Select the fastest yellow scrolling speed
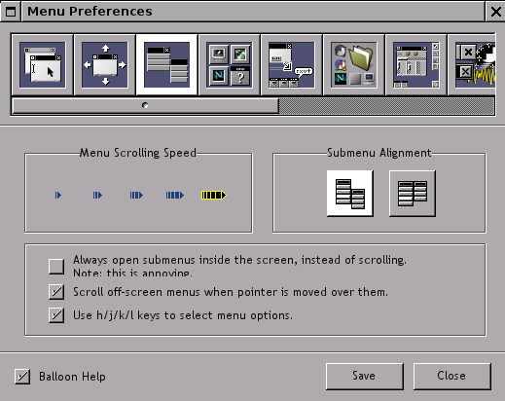Screen dimensions: 505x401 click(x=214, y=195)
